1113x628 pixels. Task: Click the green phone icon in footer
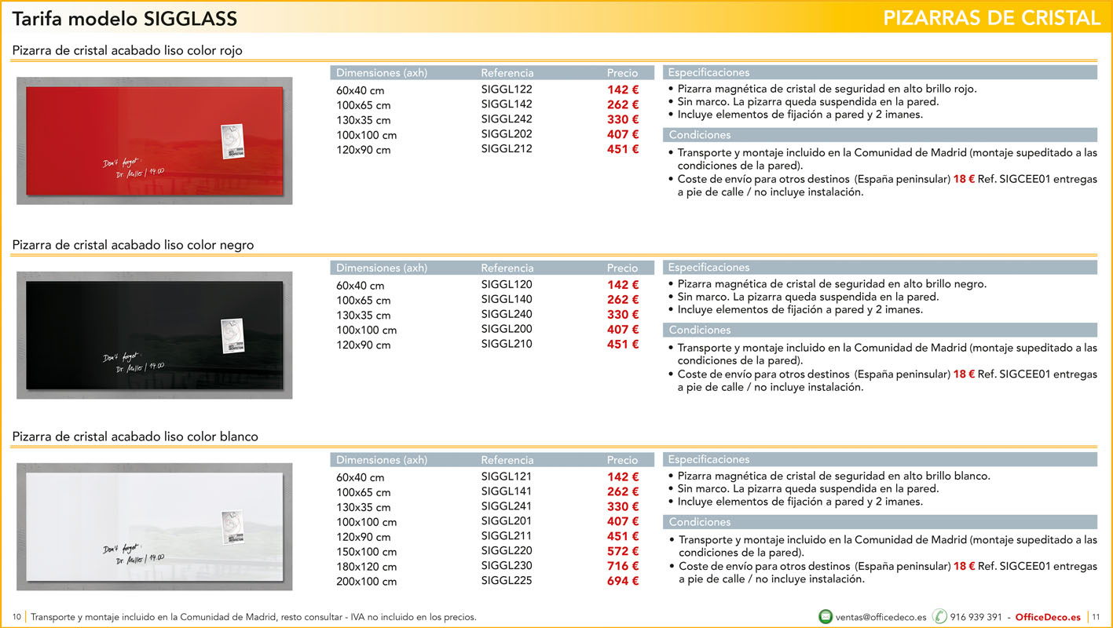pyautogui.click(x=939, y=617)
